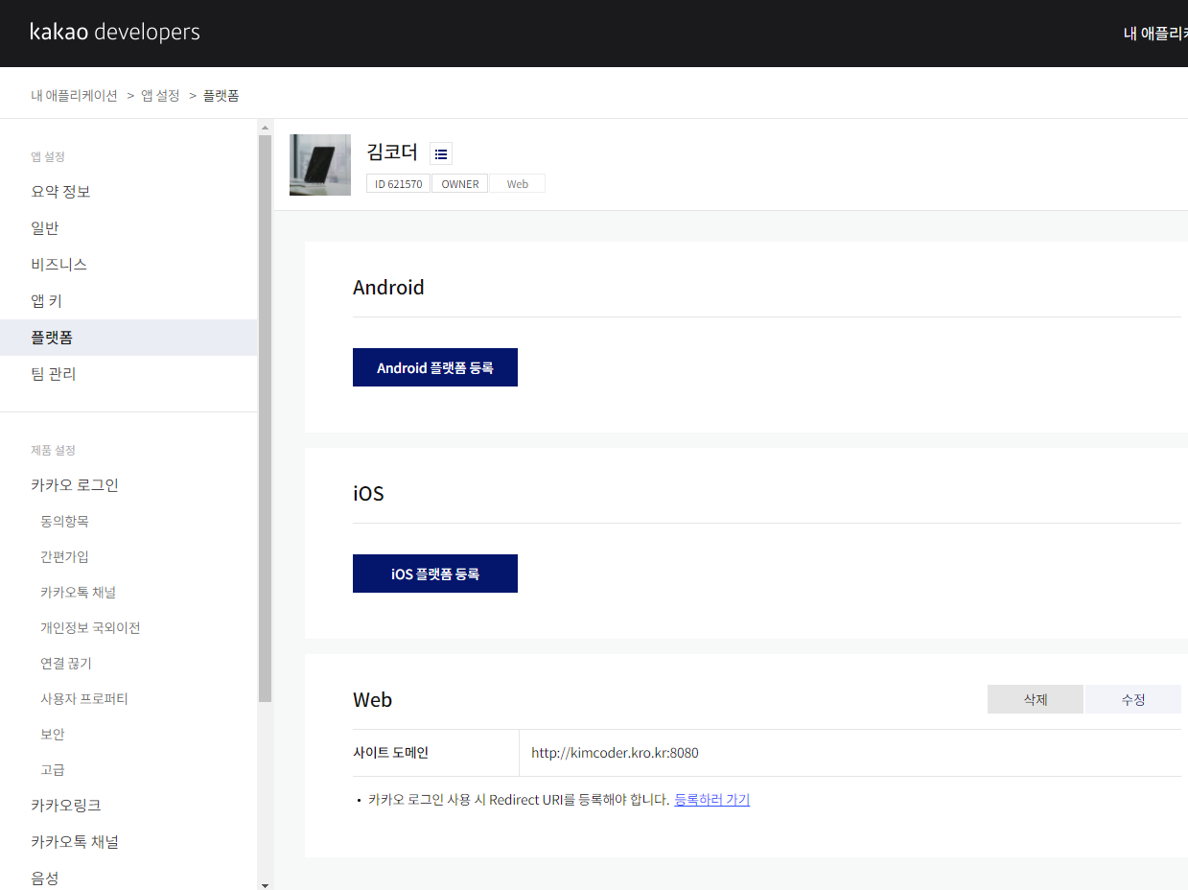Open 보안 submenu item
Screen dimensions: 1188x890
tap(53, 735)
